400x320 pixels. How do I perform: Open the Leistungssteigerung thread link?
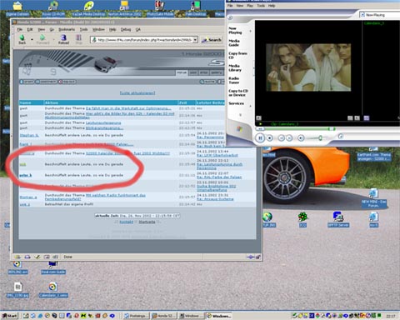tap(103, 122)
